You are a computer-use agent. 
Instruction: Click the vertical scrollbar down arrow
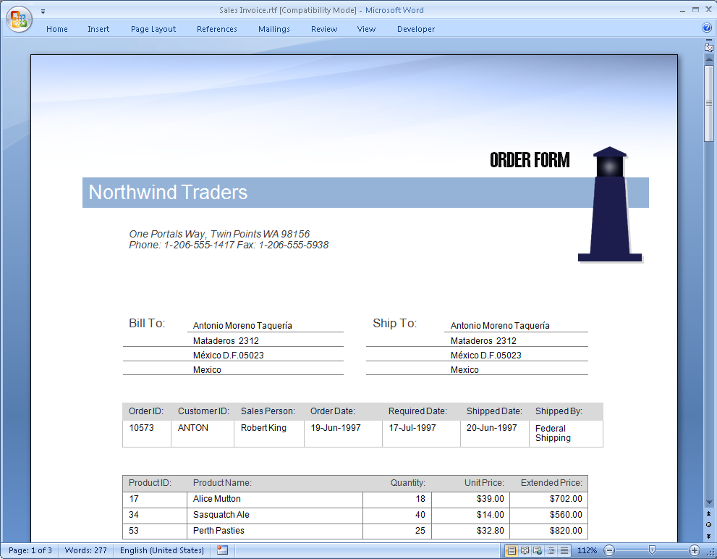point(709,502)
